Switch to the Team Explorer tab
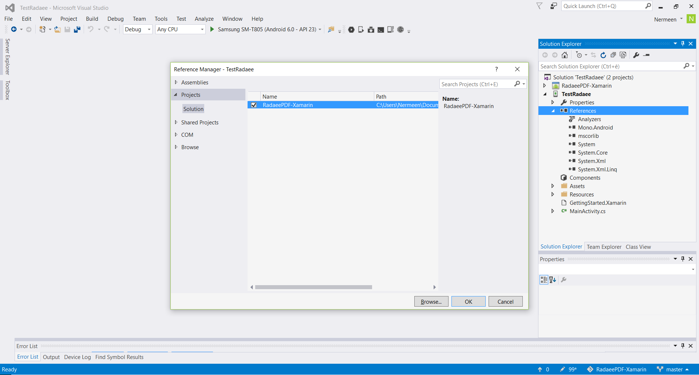This screenshot has height=375, width=699. point(604,247)
